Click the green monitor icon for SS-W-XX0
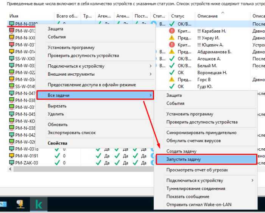 pos(11,58)
